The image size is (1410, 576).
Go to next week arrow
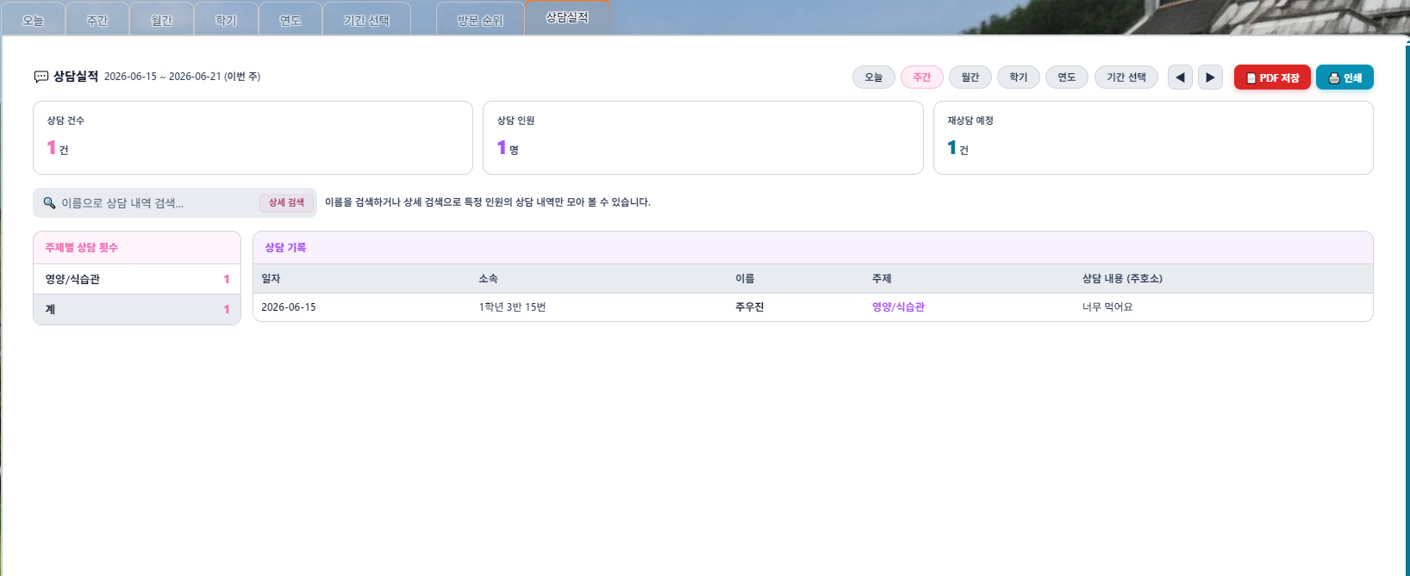1210,77
